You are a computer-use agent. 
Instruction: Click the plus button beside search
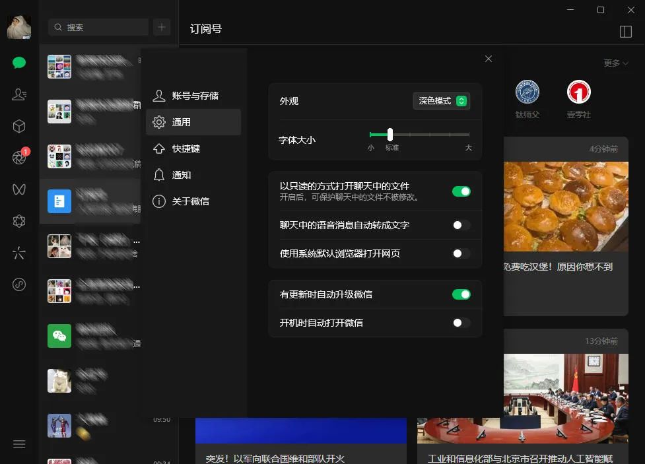point(162,27)
